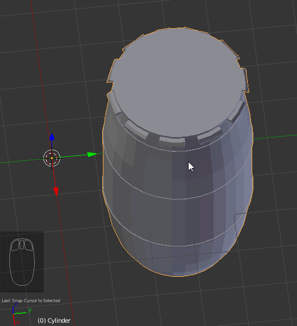
Task: Click the green Y-axis manipulator arrow
Action: 92,155
